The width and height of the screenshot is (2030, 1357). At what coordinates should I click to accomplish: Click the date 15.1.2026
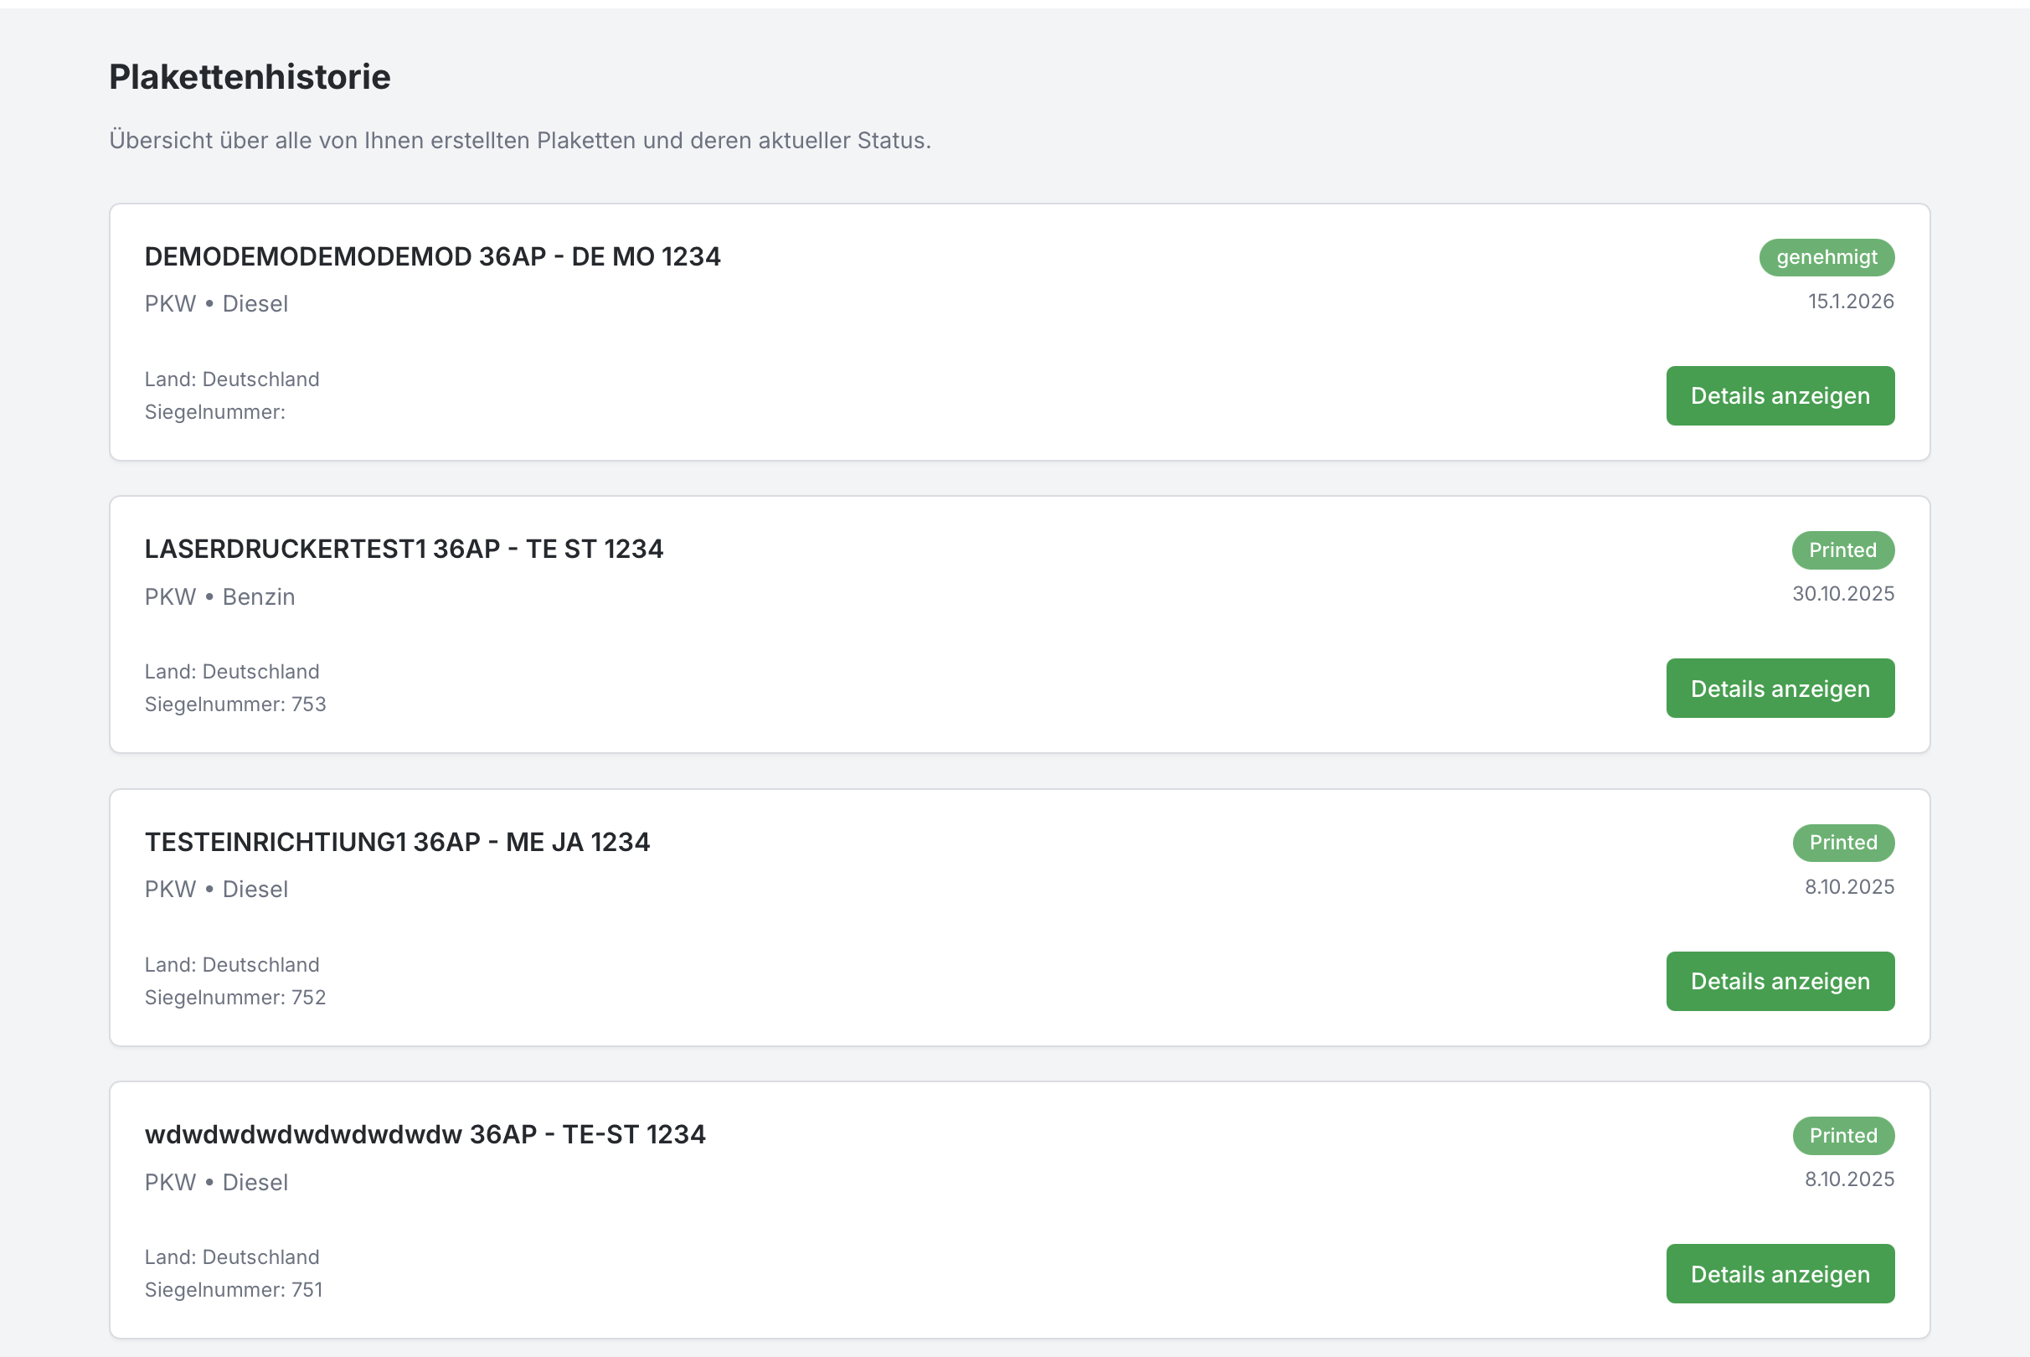click(1850, 302)
